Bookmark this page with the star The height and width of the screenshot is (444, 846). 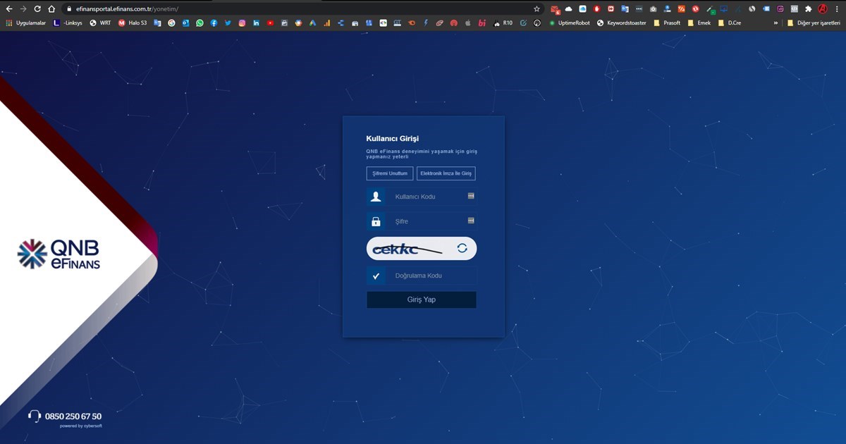537,9
